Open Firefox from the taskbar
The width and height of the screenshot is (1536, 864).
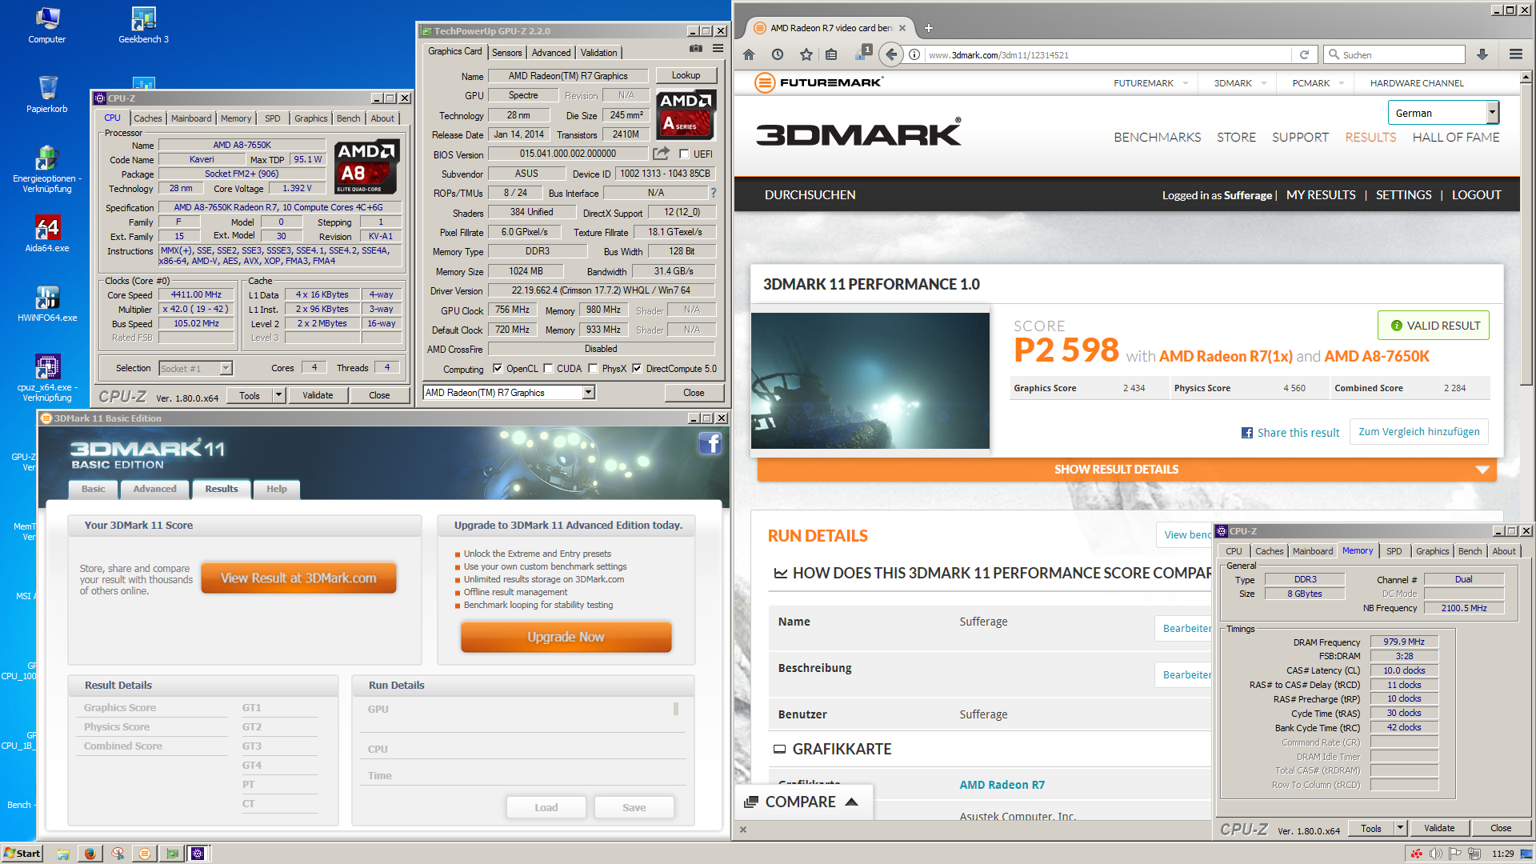point(90,854)
